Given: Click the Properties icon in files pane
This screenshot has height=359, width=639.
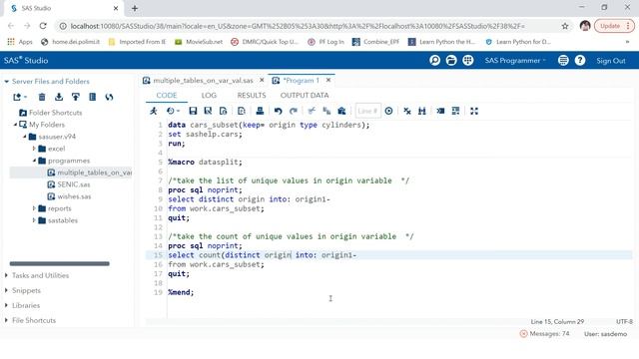Looking at the screenshot, I should click(93, 97).
